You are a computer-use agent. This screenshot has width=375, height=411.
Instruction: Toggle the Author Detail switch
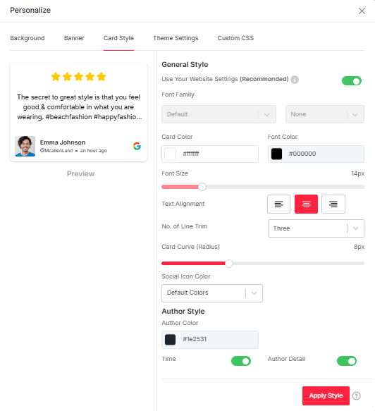(346, 361)
